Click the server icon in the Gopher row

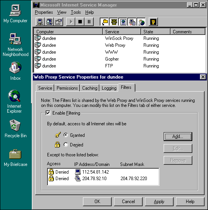click(x=38, y=59)
